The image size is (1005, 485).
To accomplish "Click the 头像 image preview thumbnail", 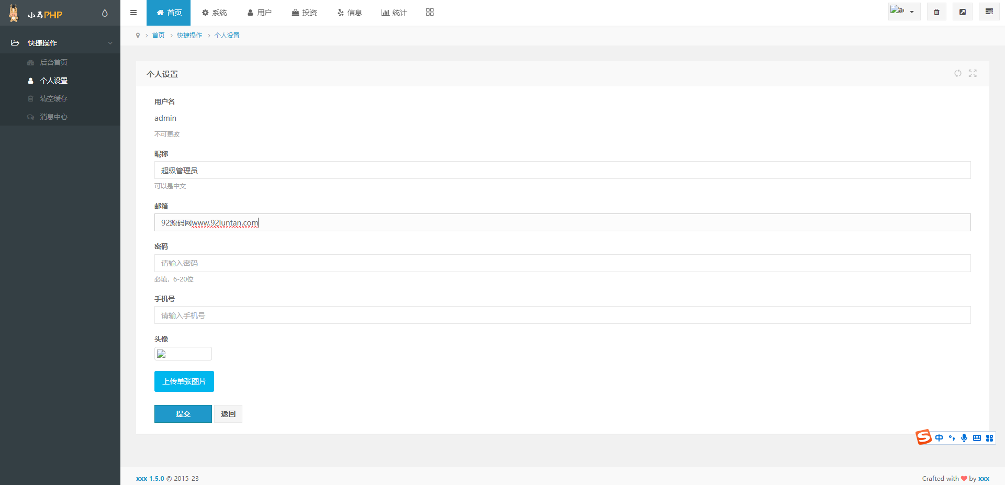I will click(x=183, y=354).
